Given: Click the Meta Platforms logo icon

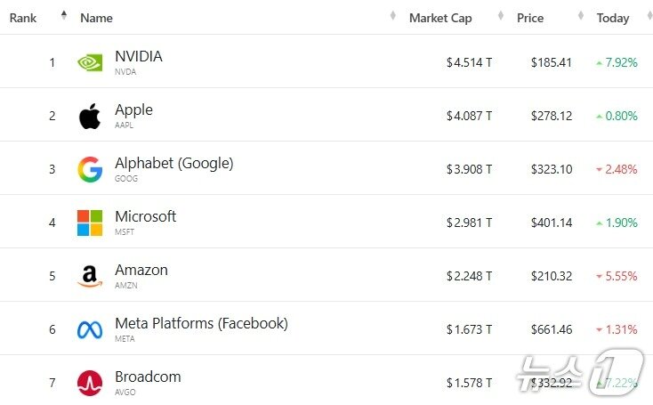Looking at the screenshot, I should [90, 329].
